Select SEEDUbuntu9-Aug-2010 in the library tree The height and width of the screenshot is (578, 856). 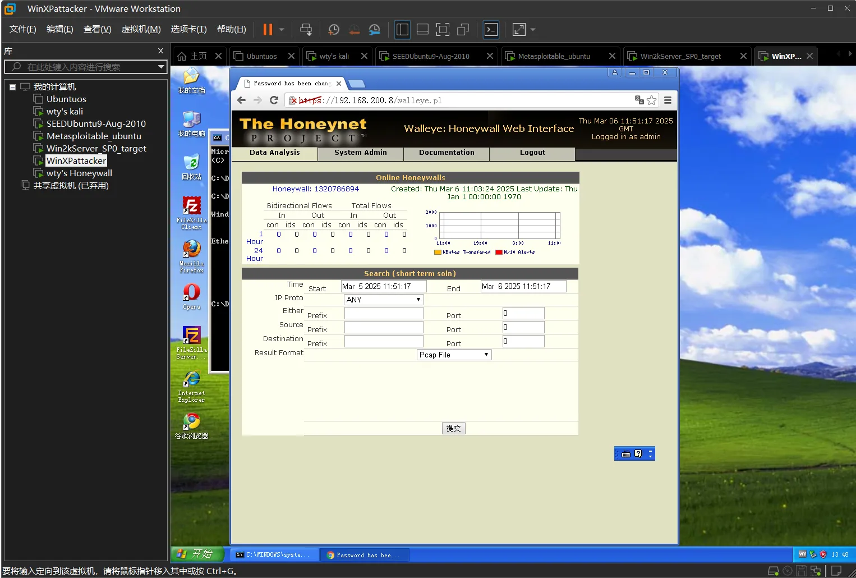[x=96, y=124]
